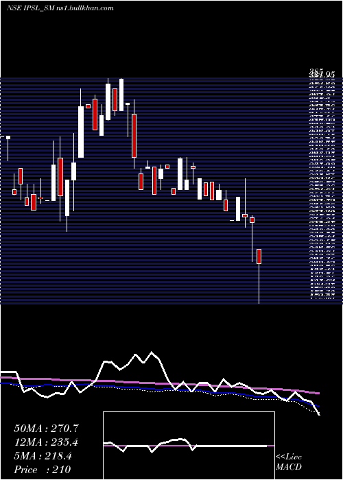Screen dimensions: 343x480
Task: Click inside the MACD indicator panel
Action: click(x=189, y=446)
